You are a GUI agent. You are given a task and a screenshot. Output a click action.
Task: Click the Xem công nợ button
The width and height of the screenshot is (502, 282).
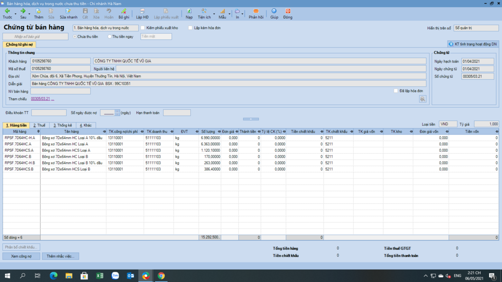click(21, 256)
